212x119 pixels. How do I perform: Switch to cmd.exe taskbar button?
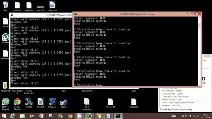[118, 116]
